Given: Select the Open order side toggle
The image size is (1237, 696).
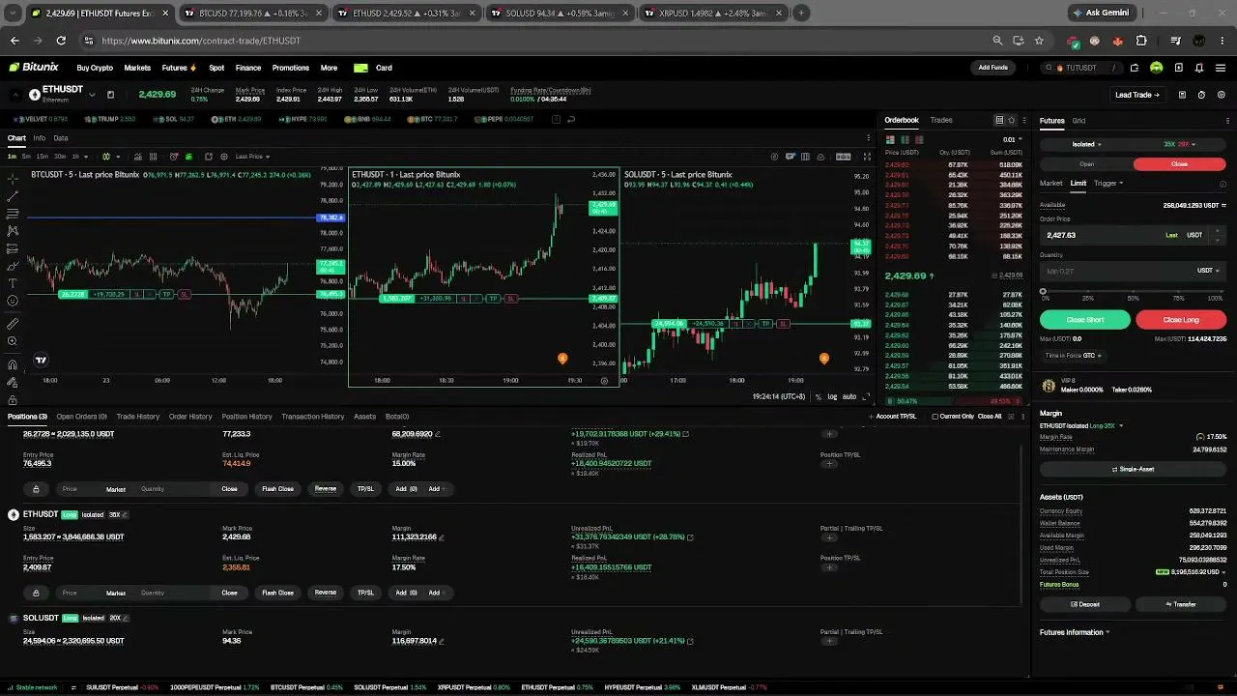Looking at the screenshot, I should click(1086, 164).
